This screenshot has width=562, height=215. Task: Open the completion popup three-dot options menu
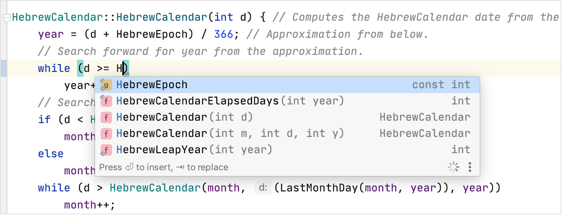click(470, 167)
